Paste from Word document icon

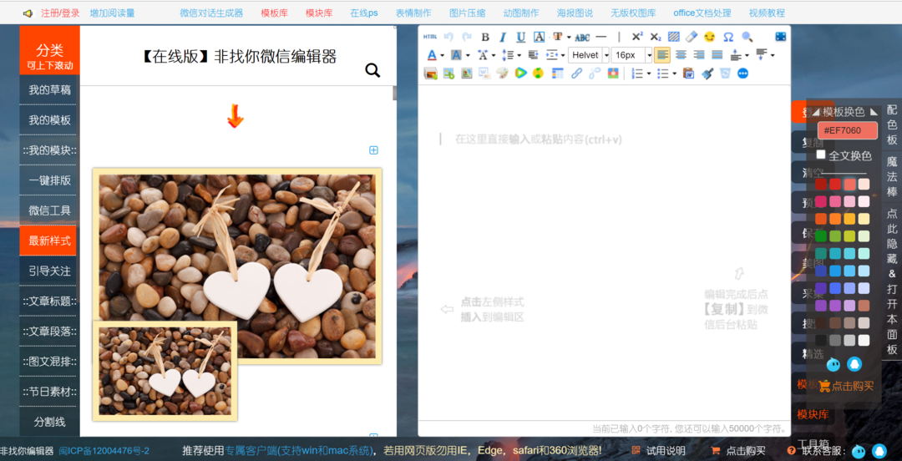[688, 73]
